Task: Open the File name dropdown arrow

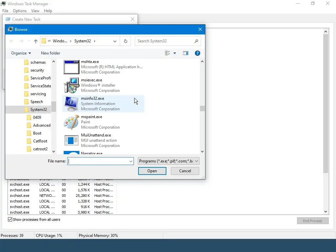Action: [131, 161]
